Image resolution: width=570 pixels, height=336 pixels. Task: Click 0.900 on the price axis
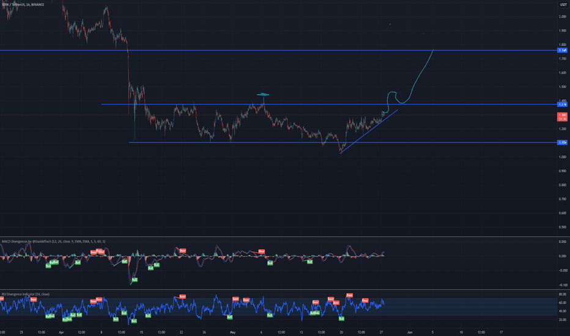pyautogui.click(x=563, y=171)
